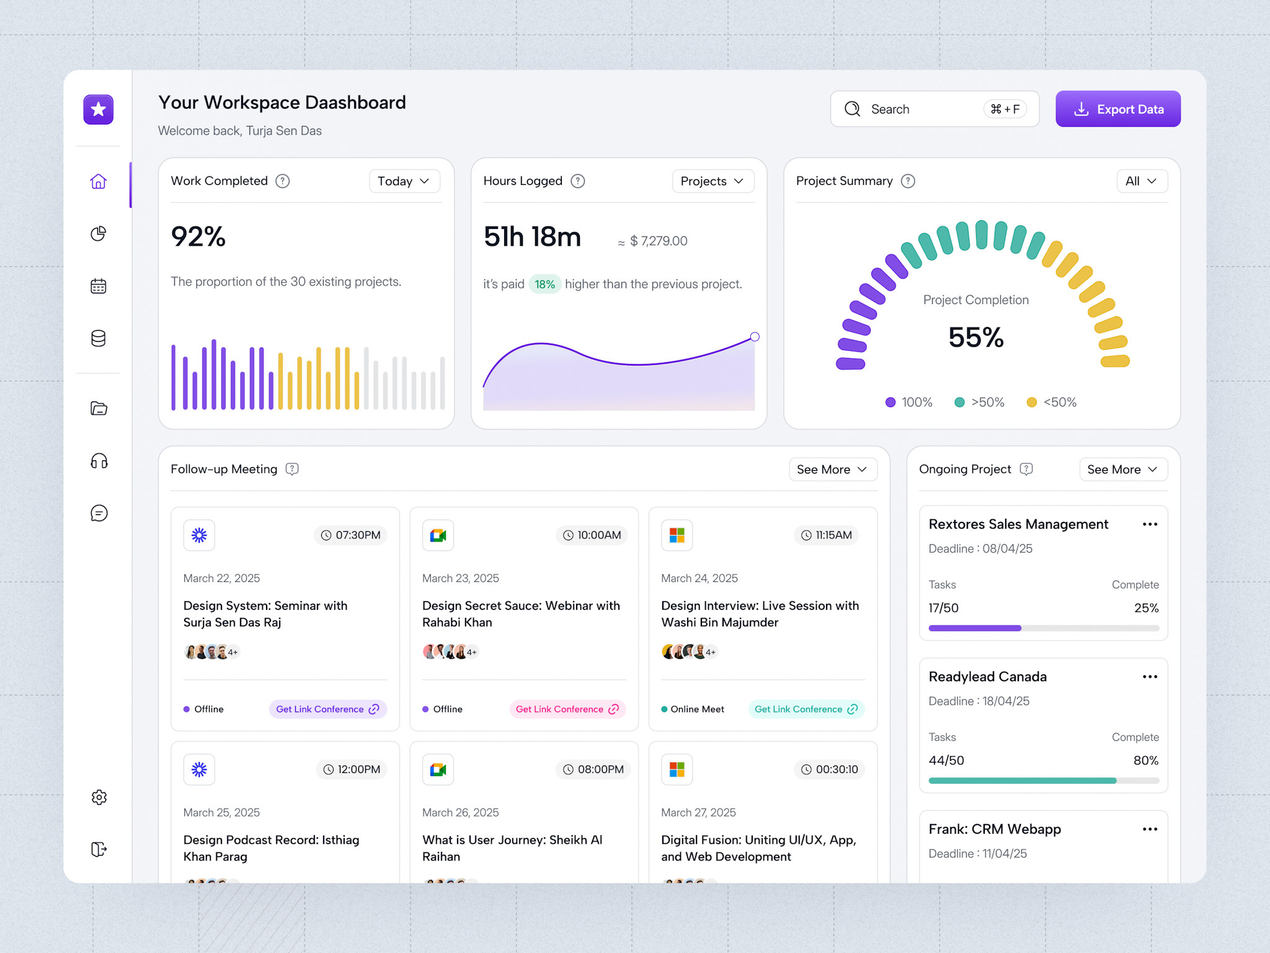This screenshot has height=953, width=1270.
Task: Open the chat messages section
Action: (x=99, y=512)
